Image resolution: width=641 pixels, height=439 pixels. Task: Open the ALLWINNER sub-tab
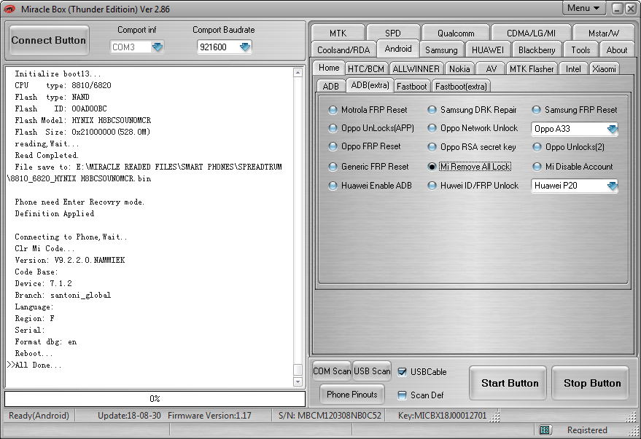(416, 69)
